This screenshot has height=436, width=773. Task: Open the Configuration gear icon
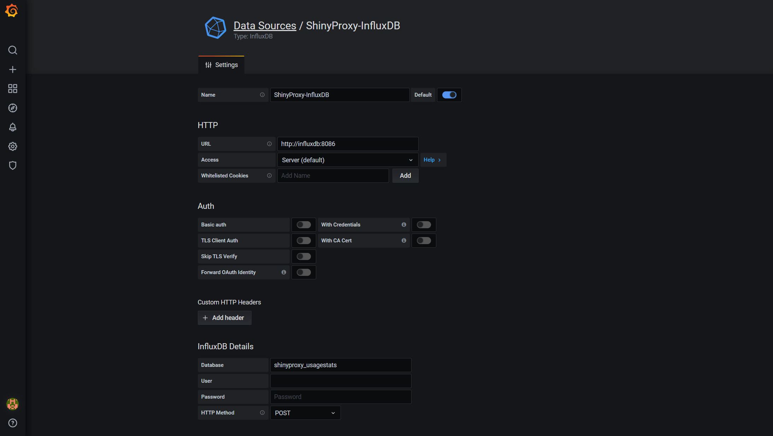13,146
